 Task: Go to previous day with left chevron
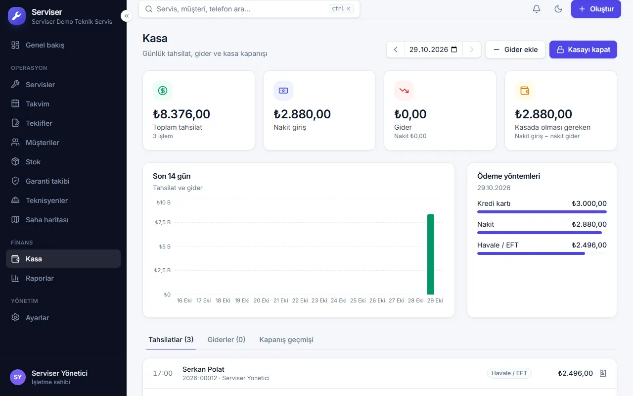tap(396, 49)
